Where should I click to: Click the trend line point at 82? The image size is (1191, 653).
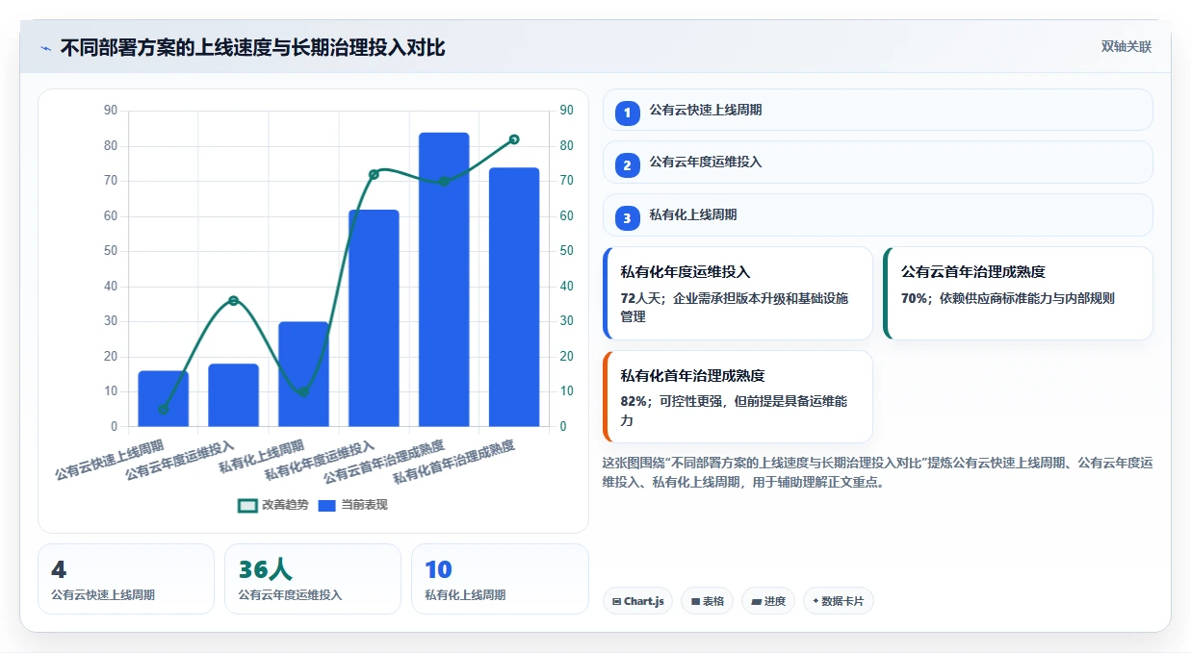[x=514, y=139]
